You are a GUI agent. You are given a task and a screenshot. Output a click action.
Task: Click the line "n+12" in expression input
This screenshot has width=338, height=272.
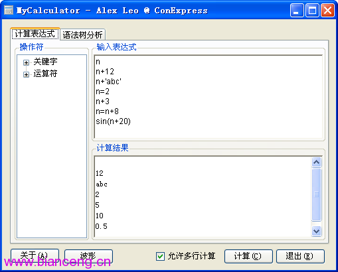[x=105, y=72]
